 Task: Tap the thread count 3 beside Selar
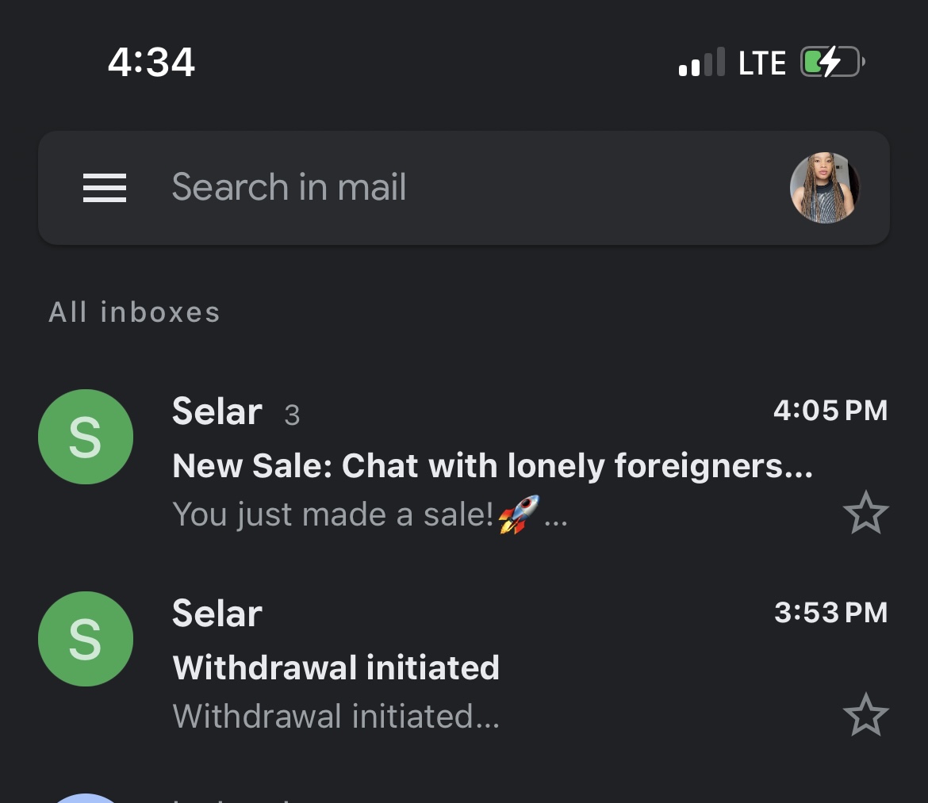tap(292, 415)
